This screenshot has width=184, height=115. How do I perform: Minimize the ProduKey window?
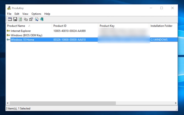[x=151, y=8]
